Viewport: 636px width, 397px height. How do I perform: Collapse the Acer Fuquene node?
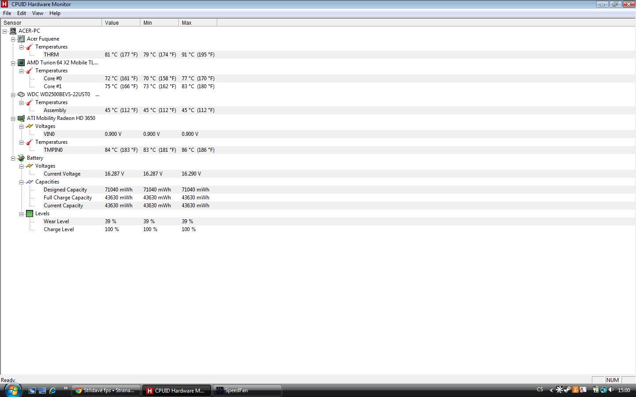point(13,39)
